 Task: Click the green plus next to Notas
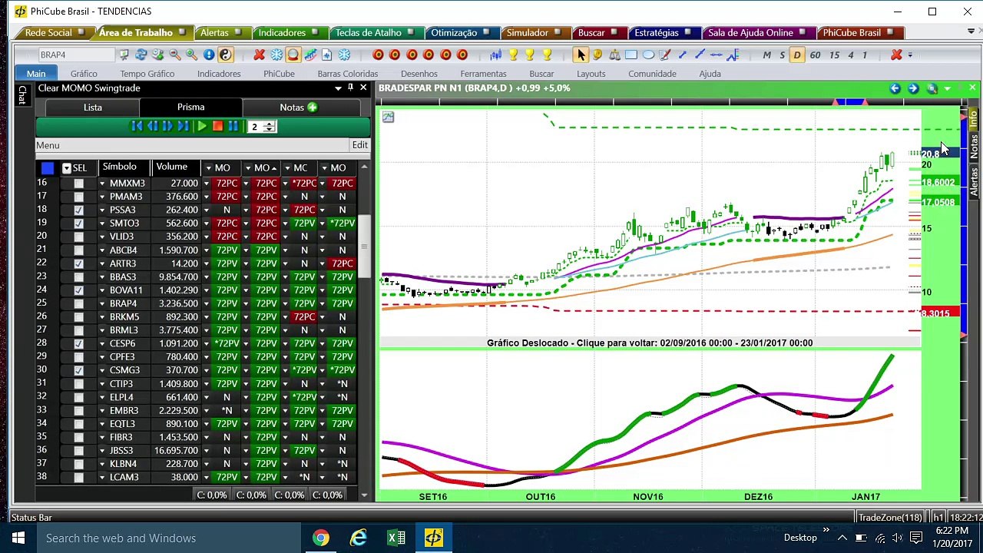click(x=313, y=107)
